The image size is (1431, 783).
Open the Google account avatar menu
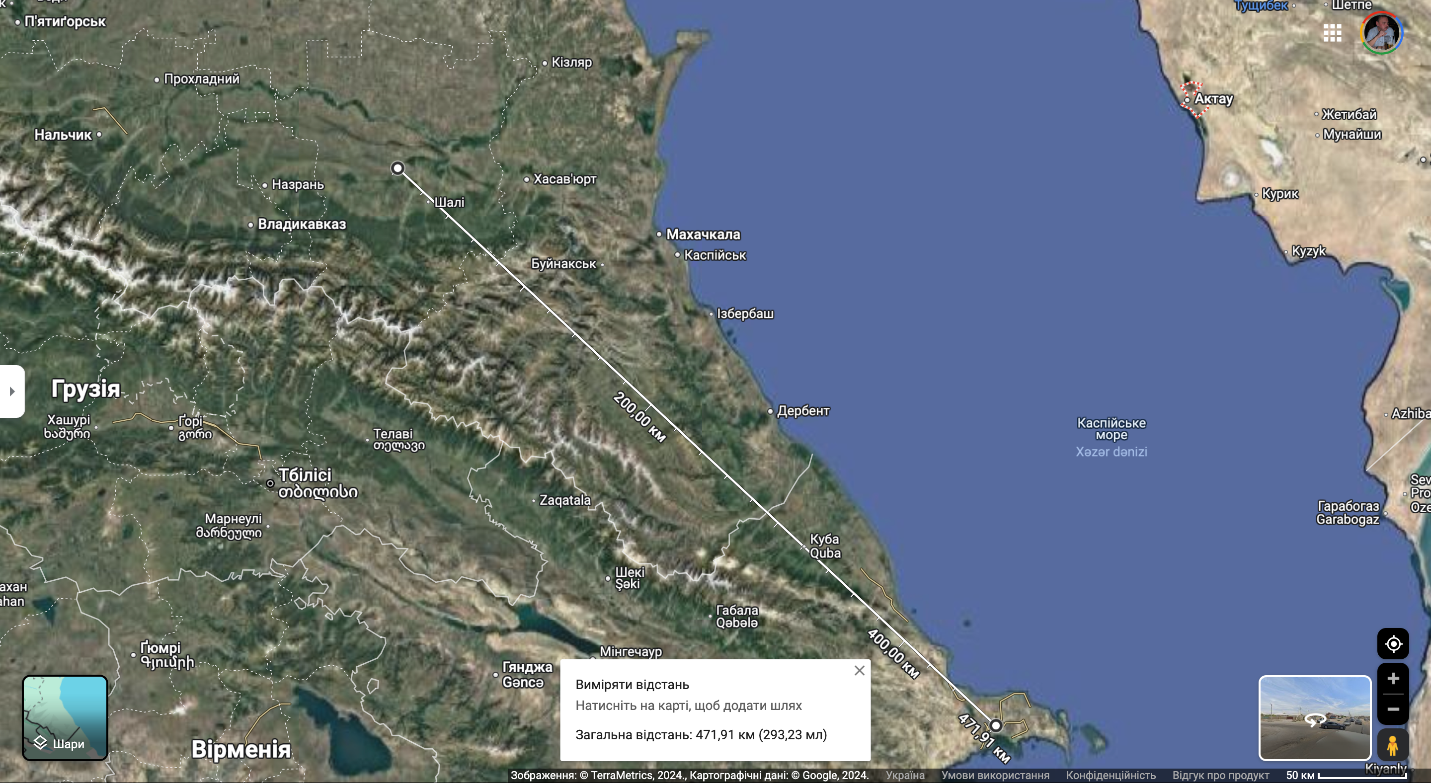click(x=1381, y=33)
